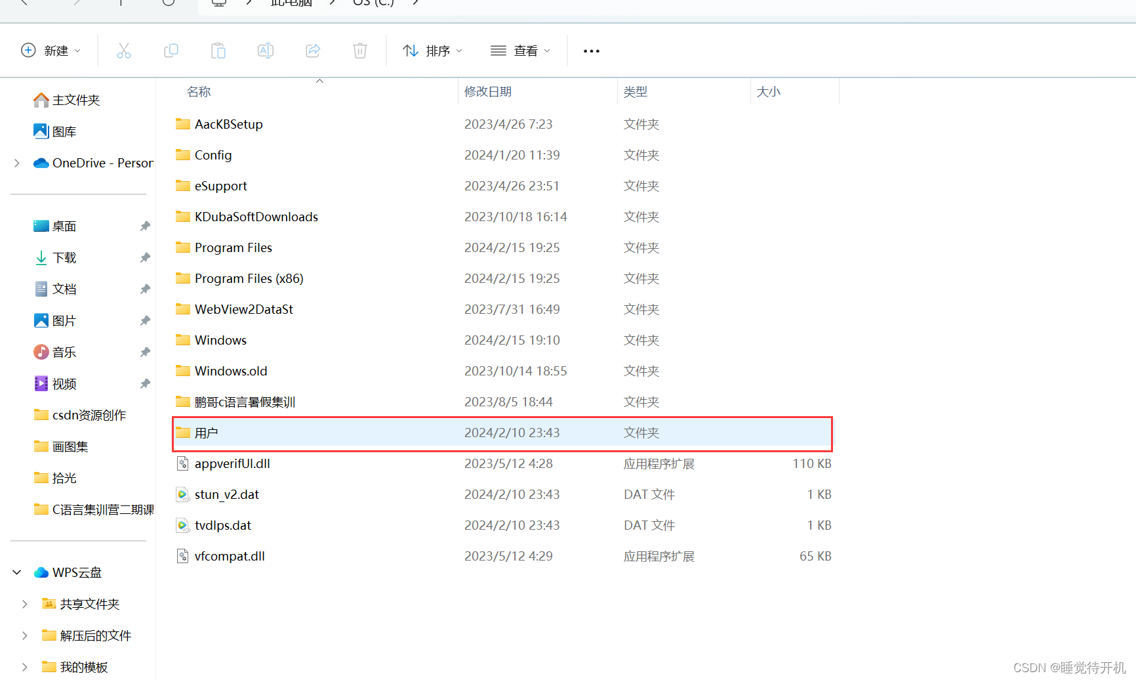Click the Share icon in toolbar
Image resolution: width=1136 pixels, height=680 pixels.
click(x=313, y=51)
